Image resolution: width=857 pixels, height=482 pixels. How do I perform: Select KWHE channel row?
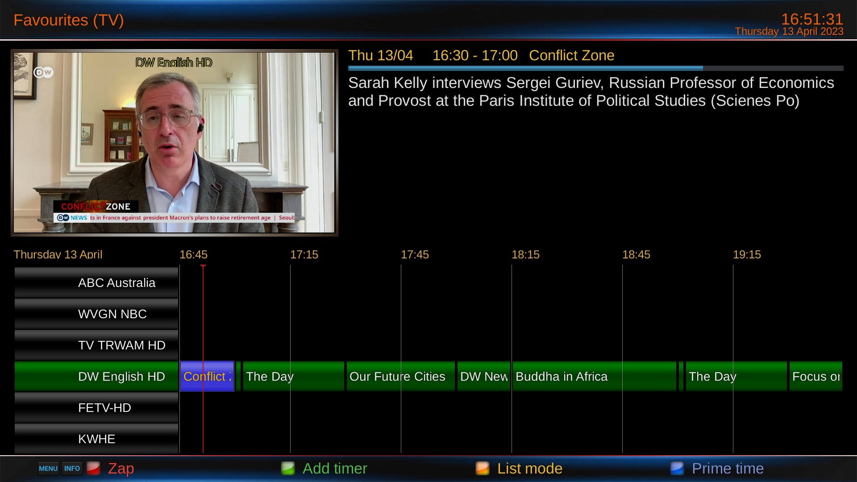(x=96, y=439)
